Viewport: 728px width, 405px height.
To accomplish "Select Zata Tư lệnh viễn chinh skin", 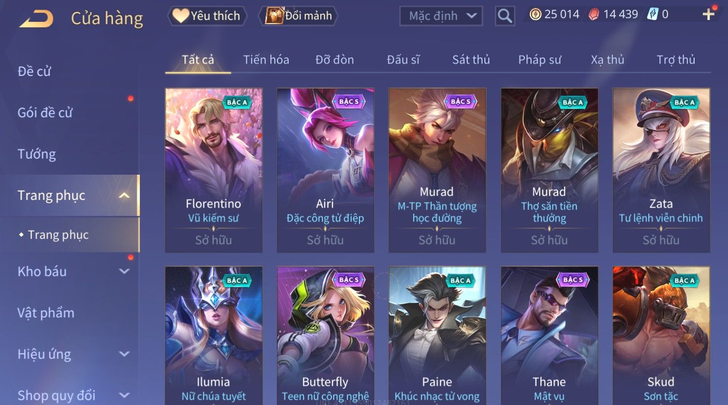I will click(661, 170).
